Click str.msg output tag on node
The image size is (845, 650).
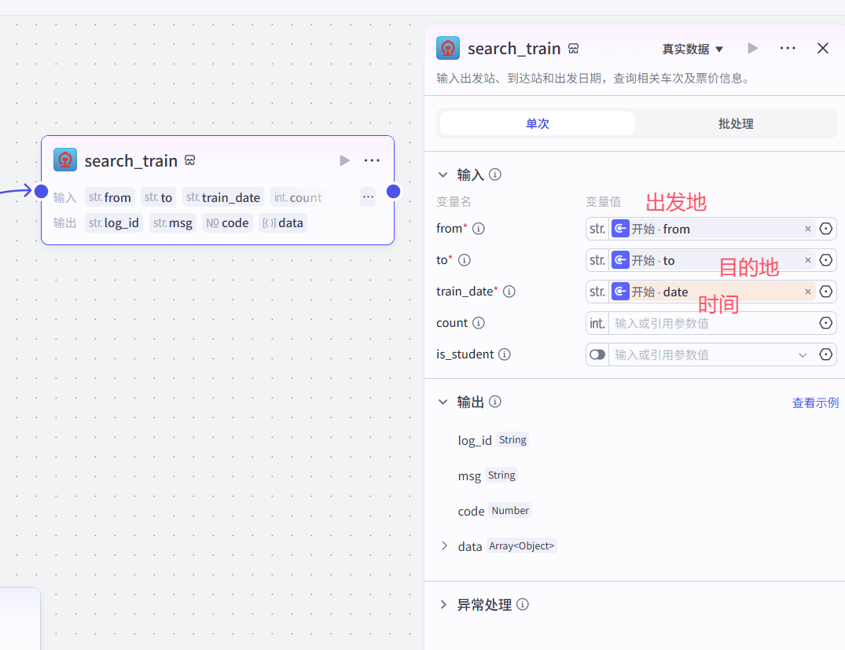click(172, 222)
